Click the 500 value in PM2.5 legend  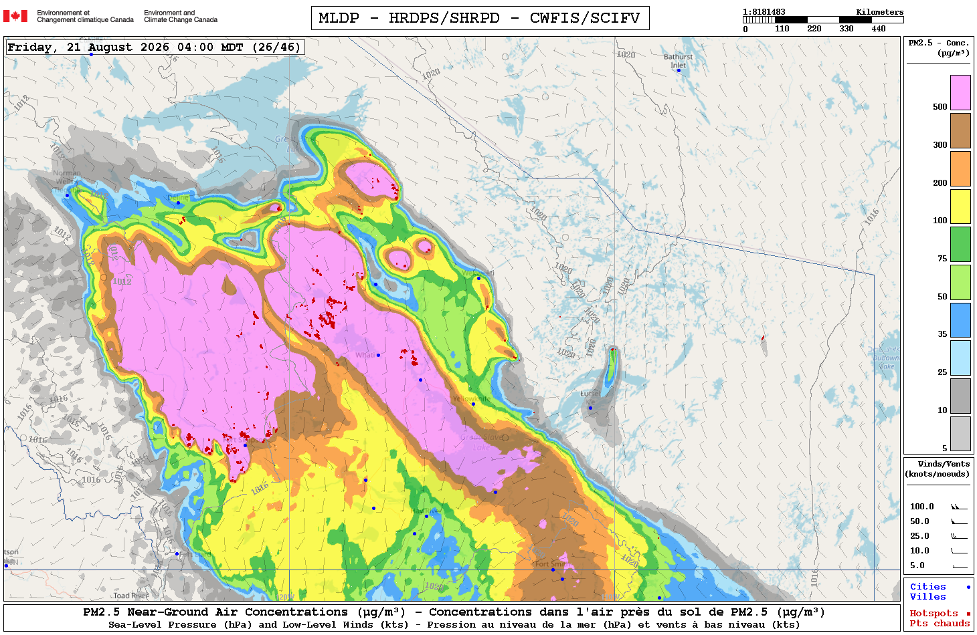940,107
